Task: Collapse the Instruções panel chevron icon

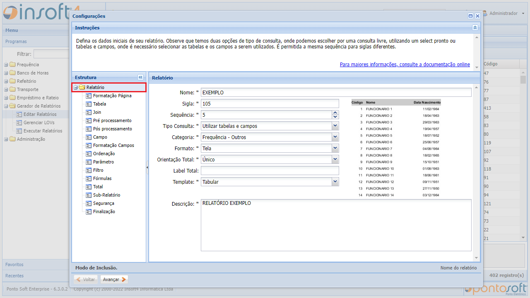Action: click(x=475, y=28)
